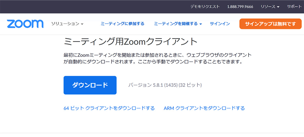
Task: Expand the リソース dropdown
Action: (x=270, y=7)
